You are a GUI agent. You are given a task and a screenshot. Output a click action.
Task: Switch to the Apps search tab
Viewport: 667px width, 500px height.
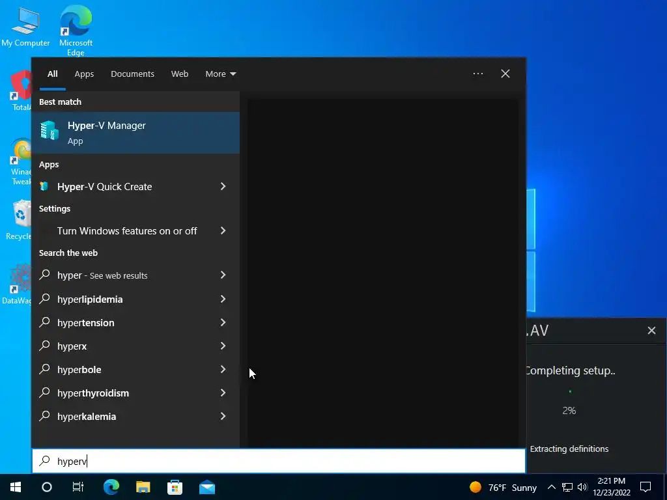[x=84, y=74]
